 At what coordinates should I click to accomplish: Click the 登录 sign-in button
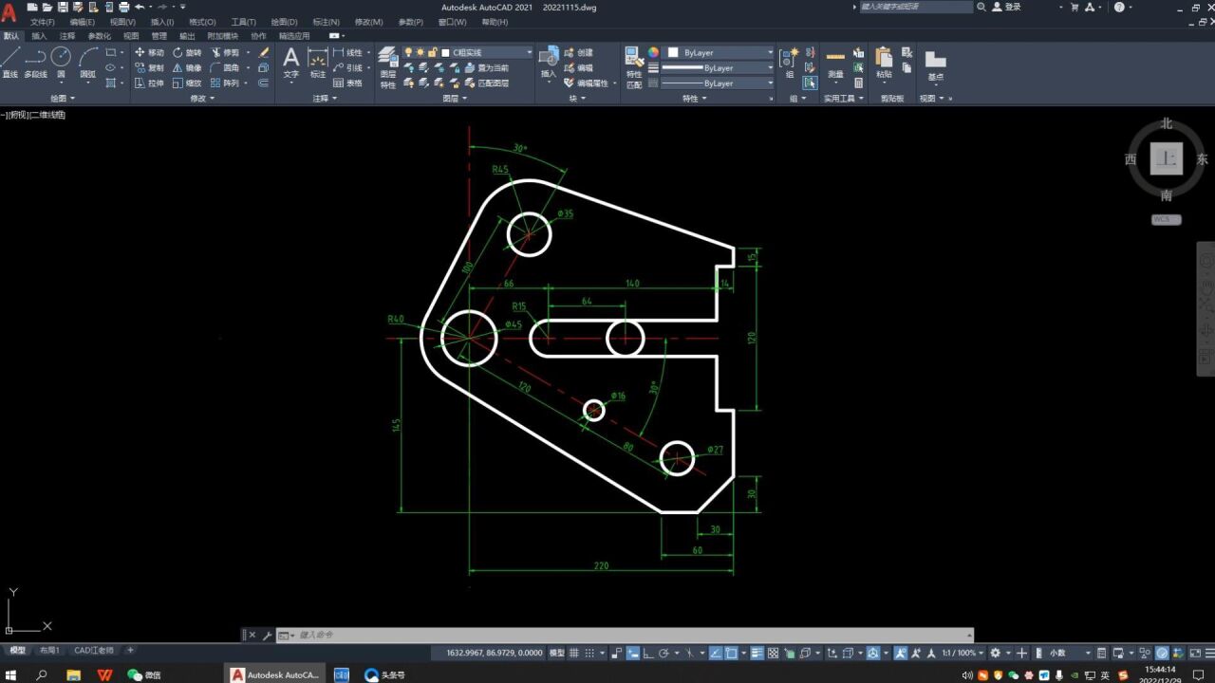tap(1012, 7)
